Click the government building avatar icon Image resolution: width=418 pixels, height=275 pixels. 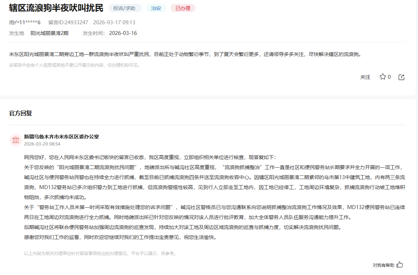tap(16, 140)
